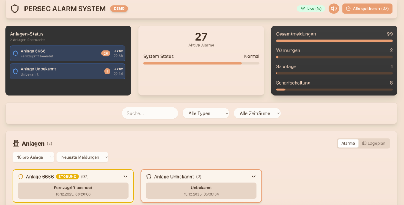
Task: Click the System Status progress bar
Action: tap(201, 63)
